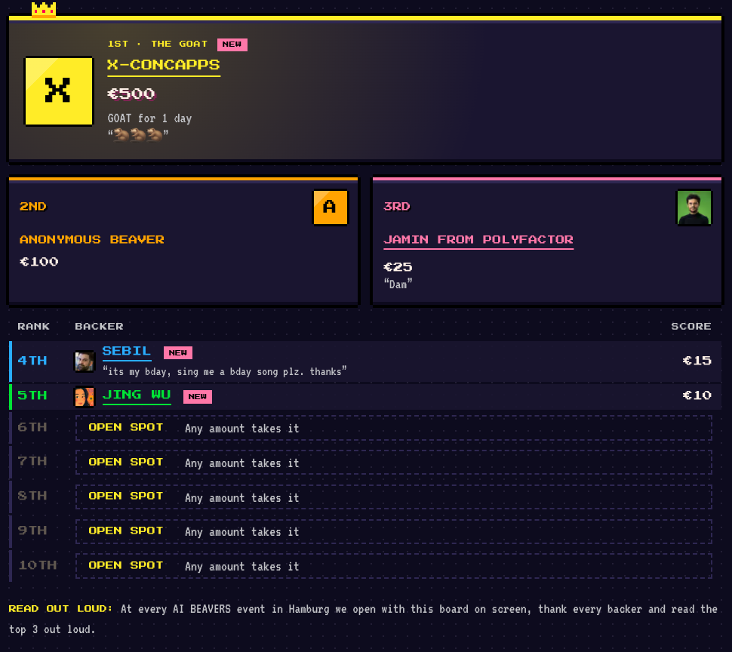Open the Jamin from Polyfactor link
This screenshot has width=732, height=652.
pos(478,240)
